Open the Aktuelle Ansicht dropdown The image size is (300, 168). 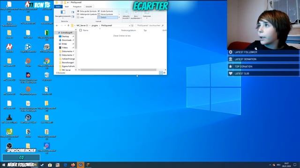126,14
